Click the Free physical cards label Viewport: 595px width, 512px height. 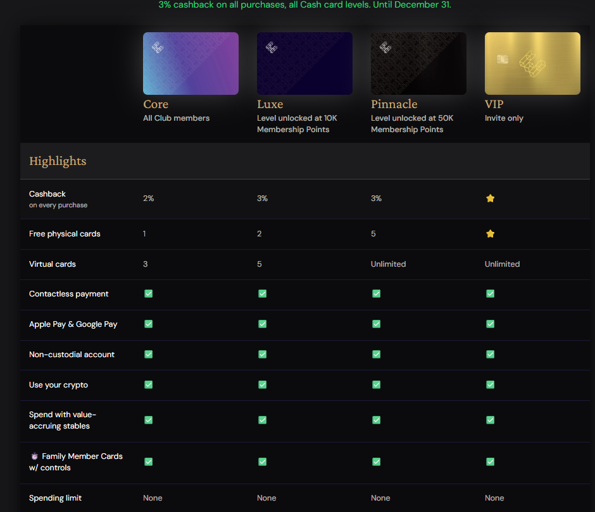65,234
